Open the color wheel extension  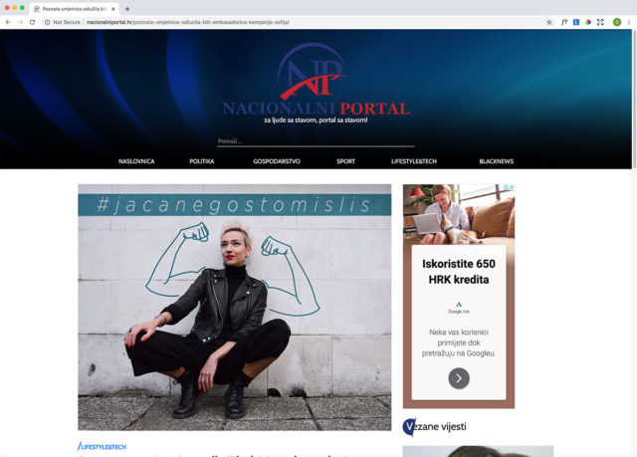click(588, 22)
